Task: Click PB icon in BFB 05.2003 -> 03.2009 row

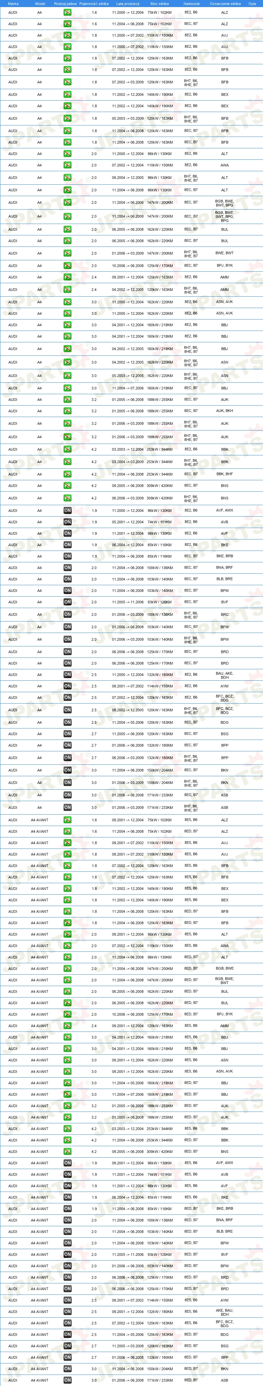Action: coord(67,118)
